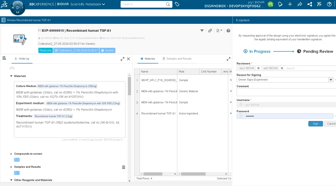Select the Active Ingredient role cell

(188, 114)
